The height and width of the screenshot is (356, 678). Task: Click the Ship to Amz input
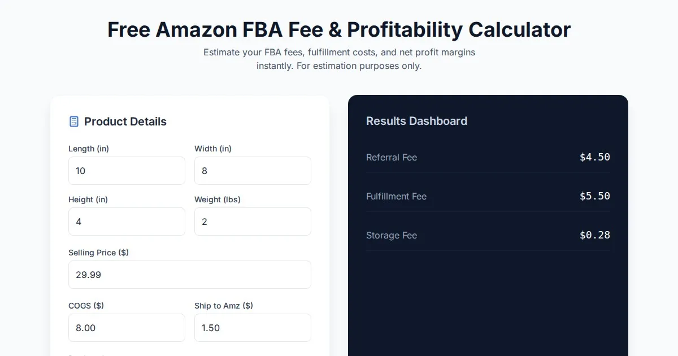pos(253,328)
